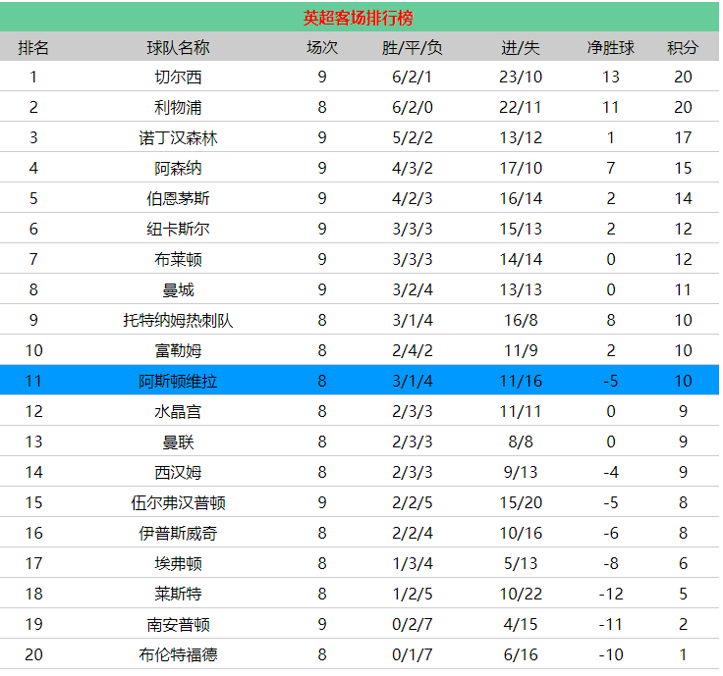Image resolution: width=723 pixels, height=676 pixels.
Task: Click 阿森纳 goals value 17/10
Action: 521,168
